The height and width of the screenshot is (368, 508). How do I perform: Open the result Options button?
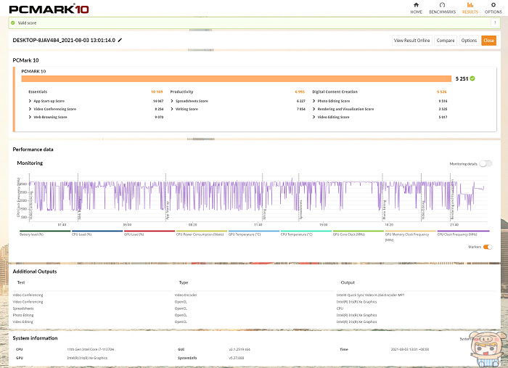click(x=469, y=40)
